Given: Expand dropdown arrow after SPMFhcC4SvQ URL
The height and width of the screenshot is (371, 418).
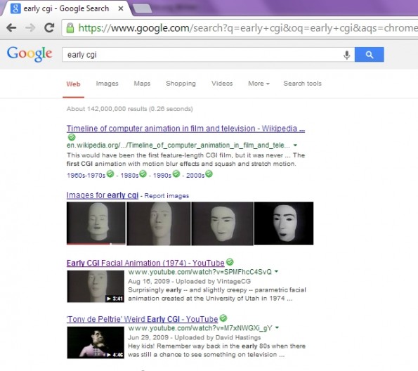Looking at the screenshot, I should point(277,271).
